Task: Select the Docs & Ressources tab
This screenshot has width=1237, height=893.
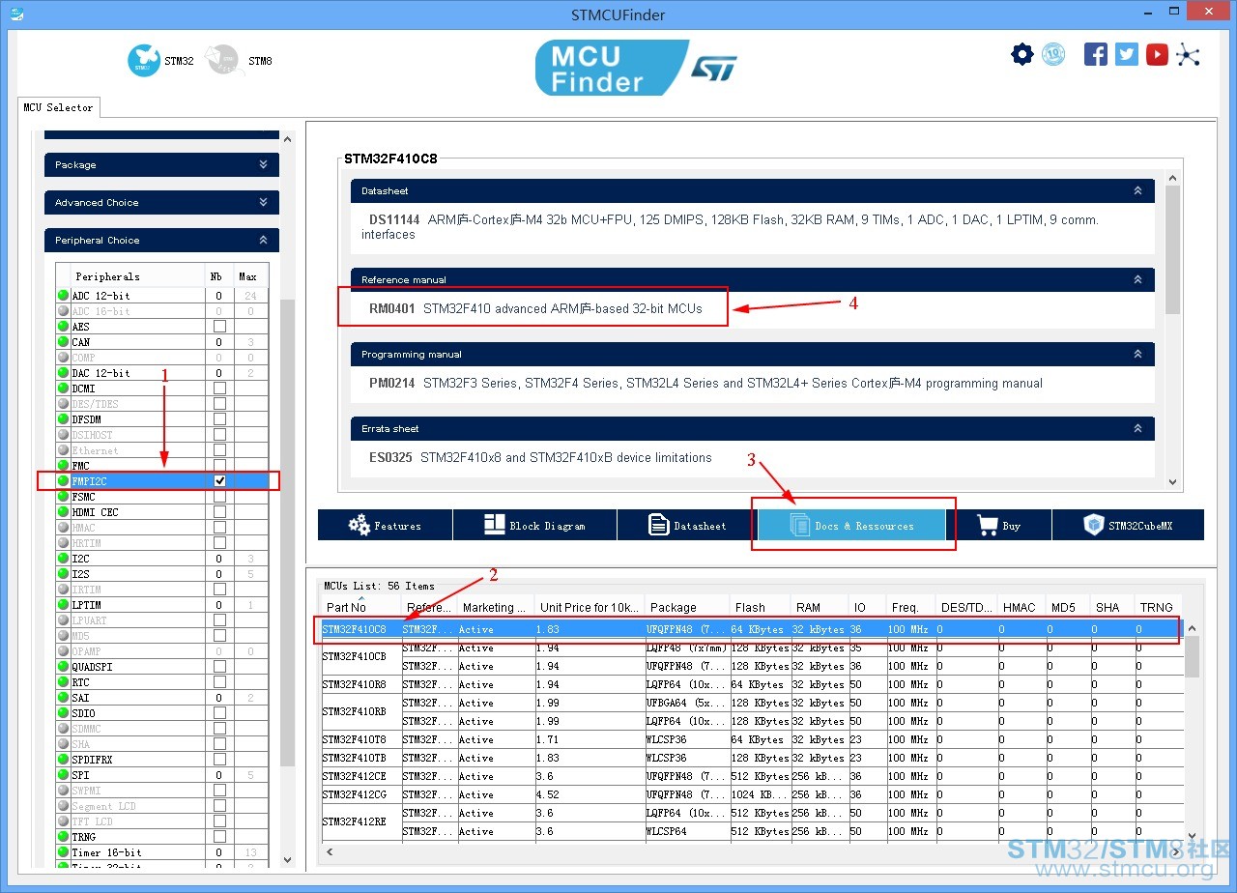Action: (851, 525)
